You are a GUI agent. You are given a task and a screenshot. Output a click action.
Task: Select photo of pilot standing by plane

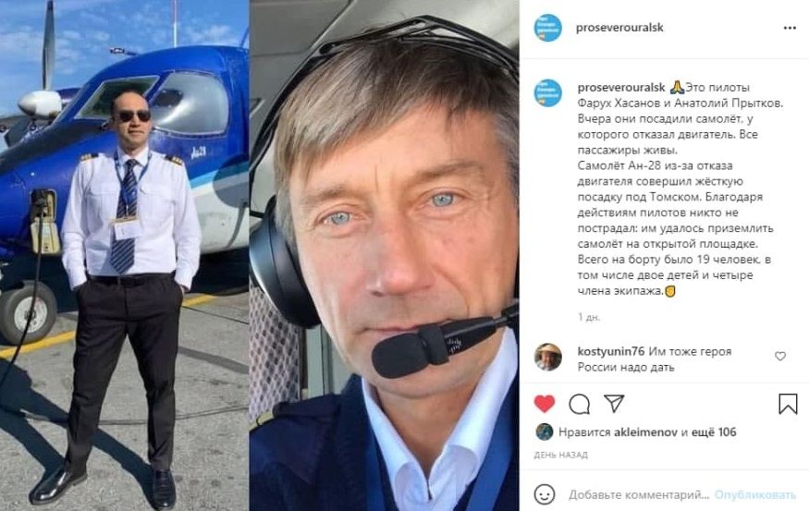pyautogui.click(x=124, y=255)
